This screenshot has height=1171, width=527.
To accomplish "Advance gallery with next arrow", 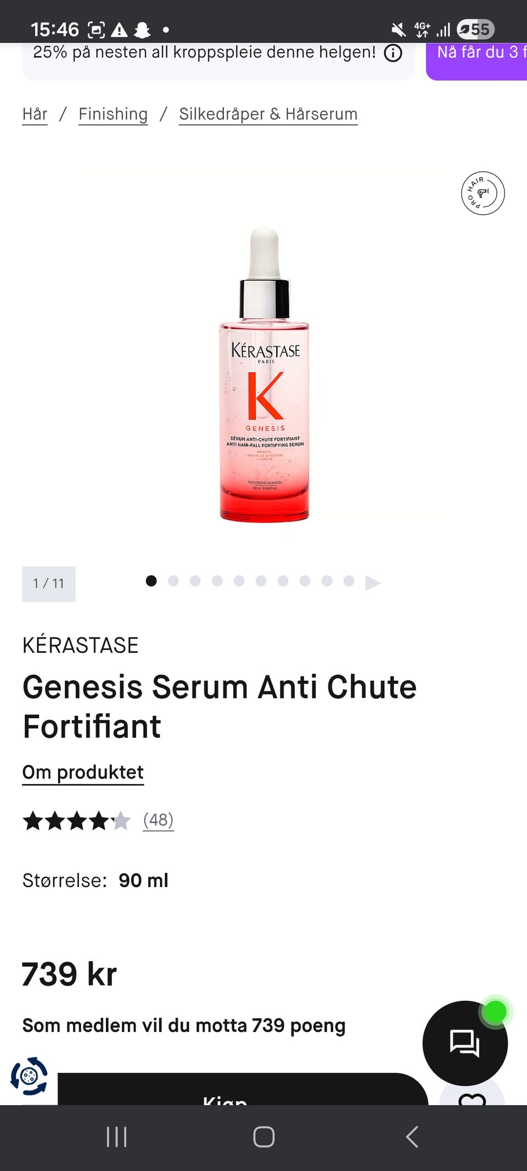I will (373, 582).
